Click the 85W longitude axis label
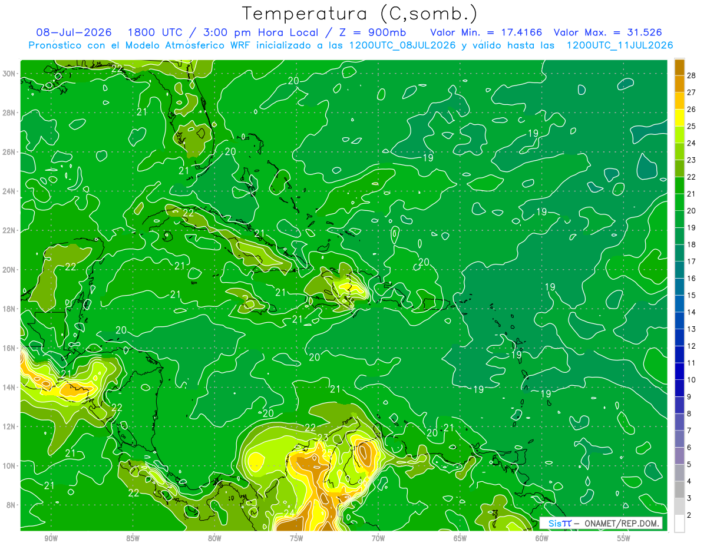Viewport: 707px width, 546px height. (x=133, y=538)
